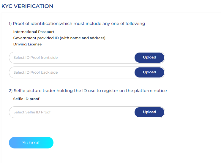This screenshot has width=221, height=163.
Task: Click the Proof of identification section heading
Action: [77, 23]
